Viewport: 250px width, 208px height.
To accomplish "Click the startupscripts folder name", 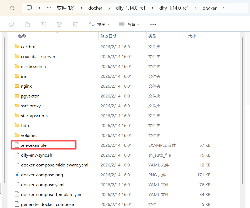I will coord(34,116).
